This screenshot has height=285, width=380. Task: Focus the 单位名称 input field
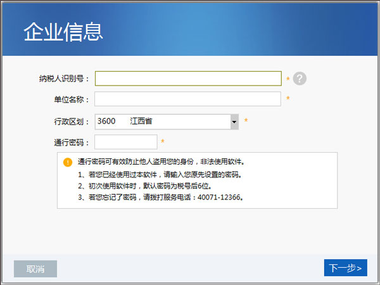[x=187, y=99]
